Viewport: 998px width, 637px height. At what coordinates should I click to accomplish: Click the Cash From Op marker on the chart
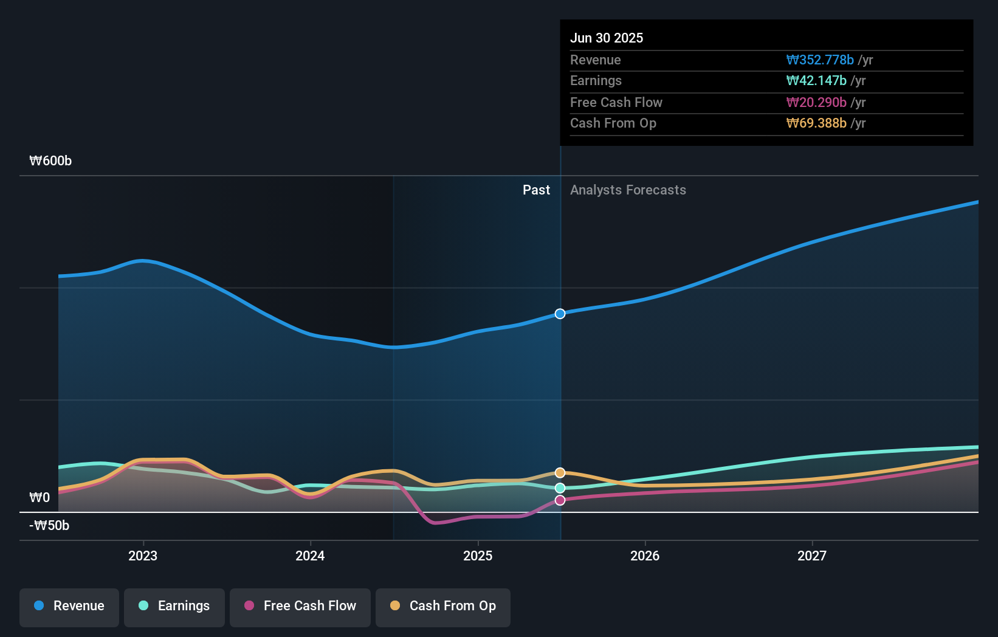(x=560, y=472)
